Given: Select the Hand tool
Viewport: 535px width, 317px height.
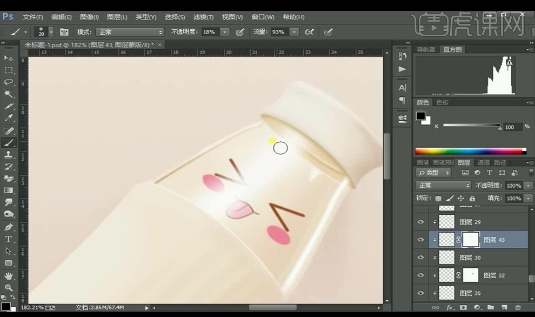Looking at the screenshot, I should 9,276.
